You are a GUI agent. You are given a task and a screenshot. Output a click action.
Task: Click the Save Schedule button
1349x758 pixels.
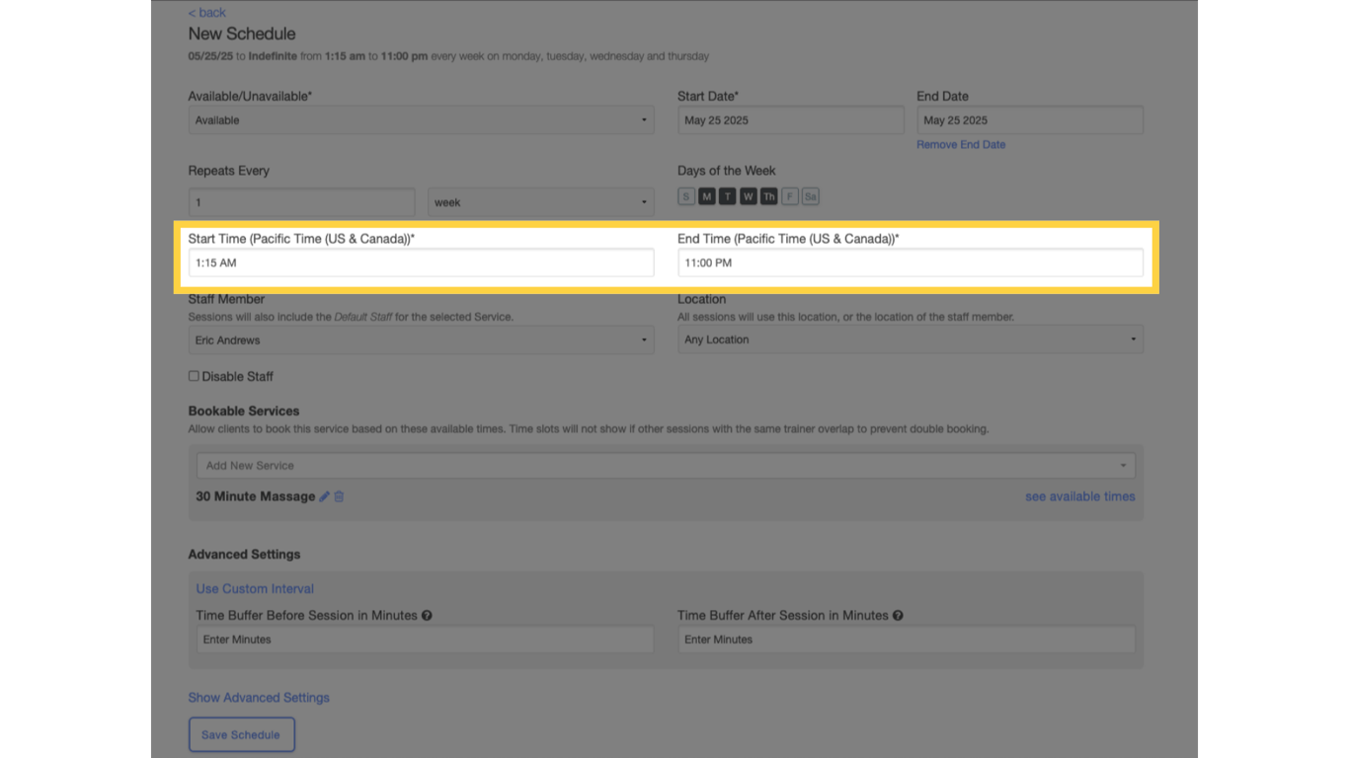pyautogui.click(x=242, y=734)
